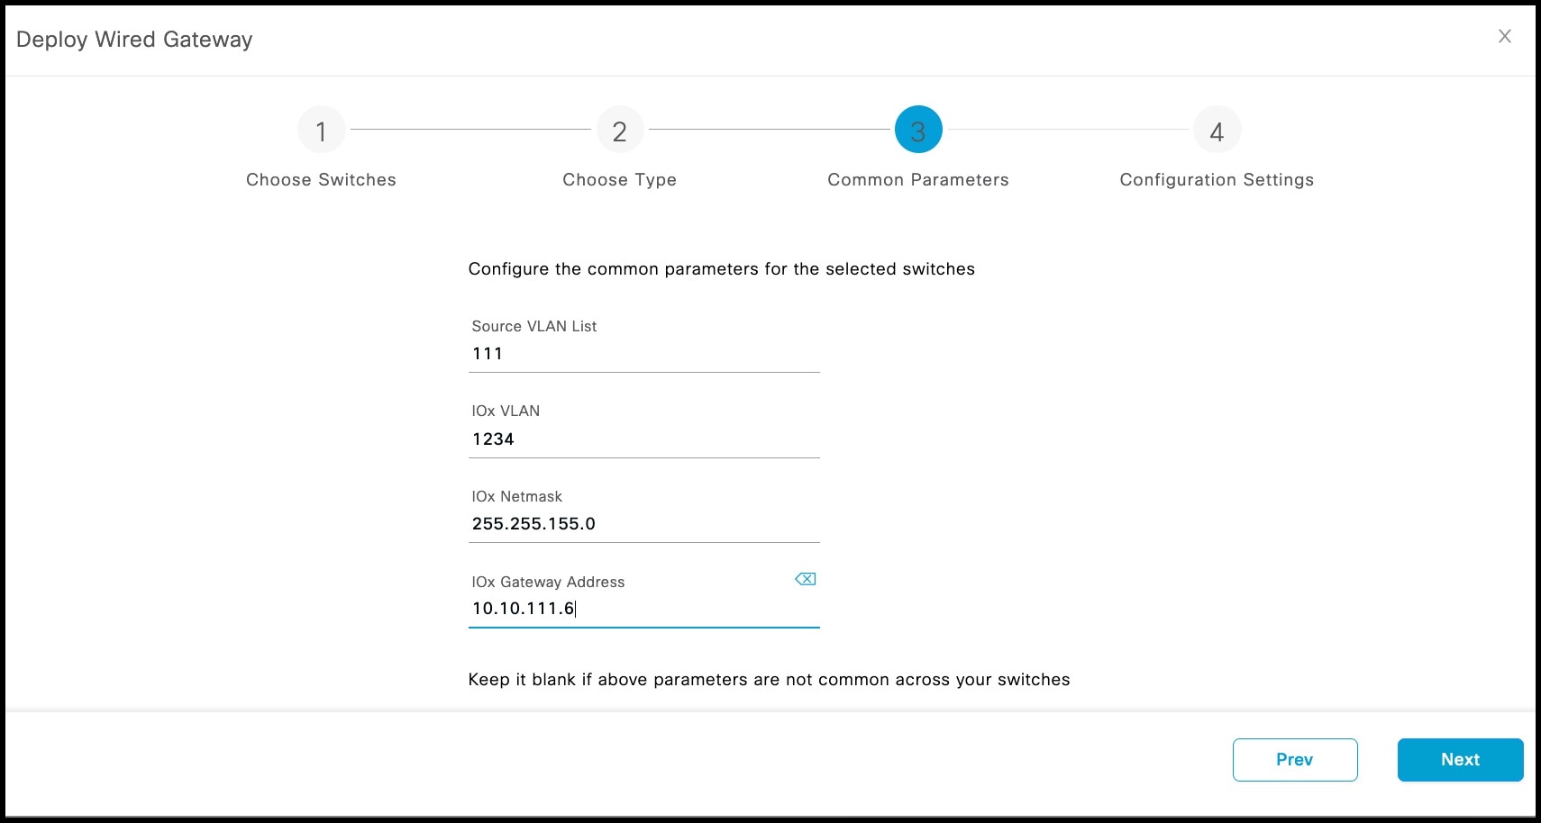Place cursor in the netmask value 255.255.155.0
1541x823 pixels.
533,523
